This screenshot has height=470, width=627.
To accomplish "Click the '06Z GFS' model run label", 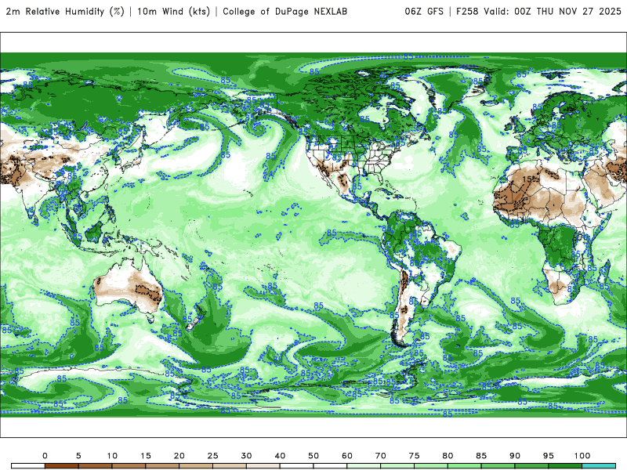I will coord(424,11).
